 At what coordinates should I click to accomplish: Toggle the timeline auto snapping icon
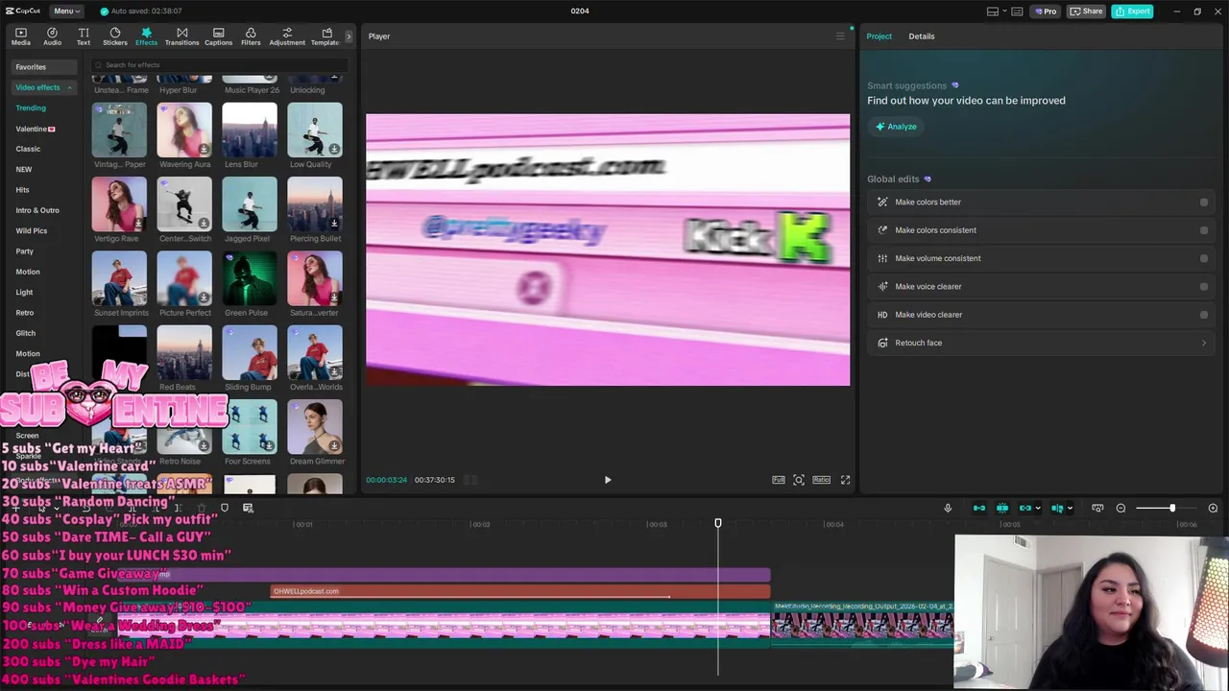coord(1002,509)
